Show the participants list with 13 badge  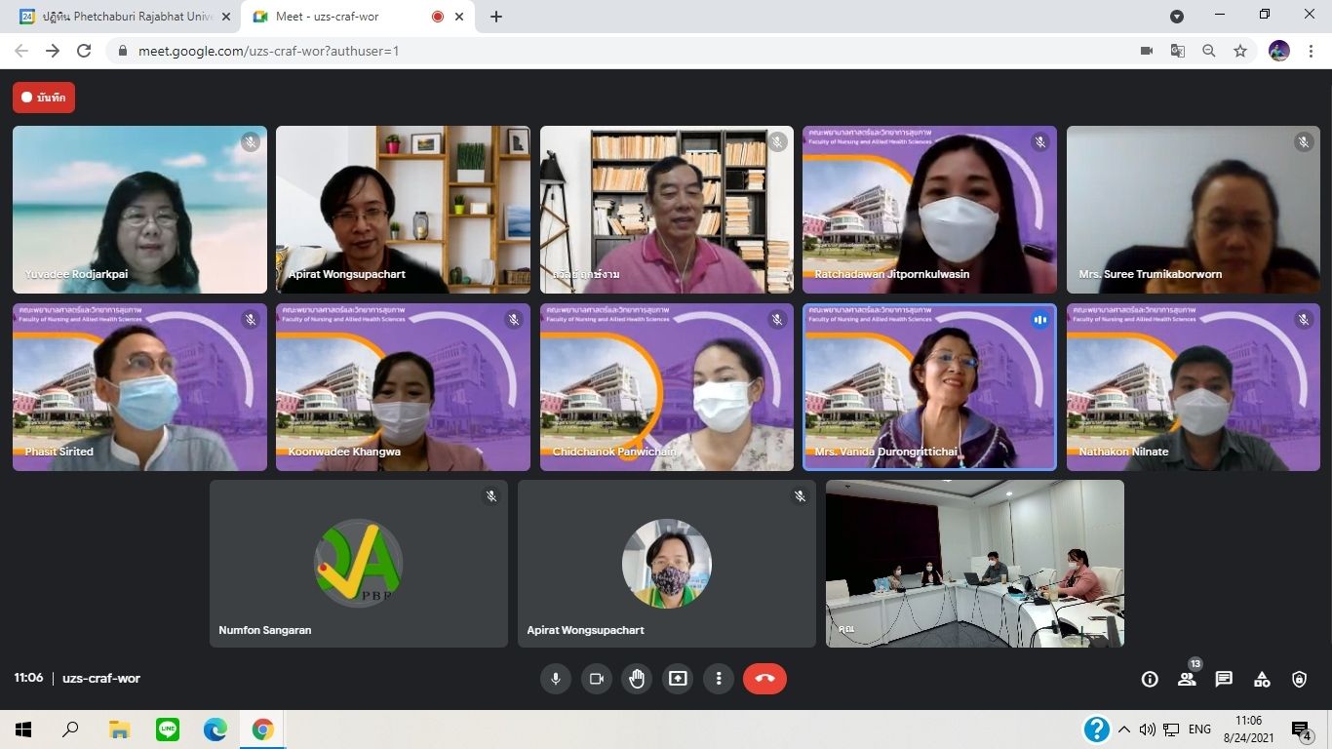1187,680
